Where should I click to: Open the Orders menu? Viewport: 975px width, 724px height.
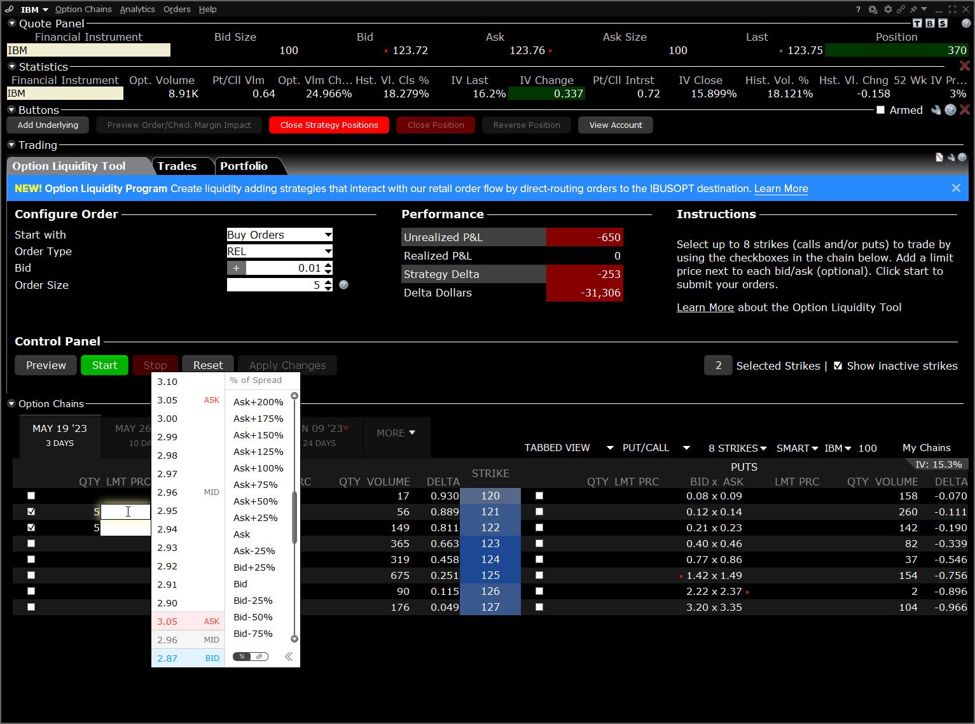click(x=177, y=9)
